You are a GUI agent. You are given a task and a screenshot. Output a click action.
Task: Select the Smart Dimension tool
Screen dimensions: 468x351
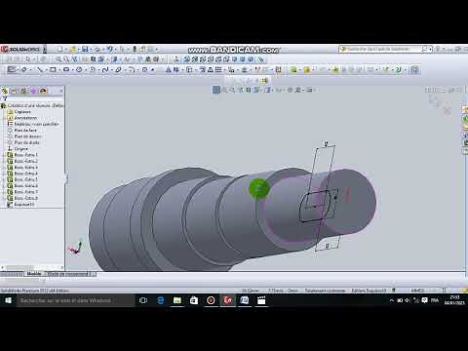click(x=24, y=69)
